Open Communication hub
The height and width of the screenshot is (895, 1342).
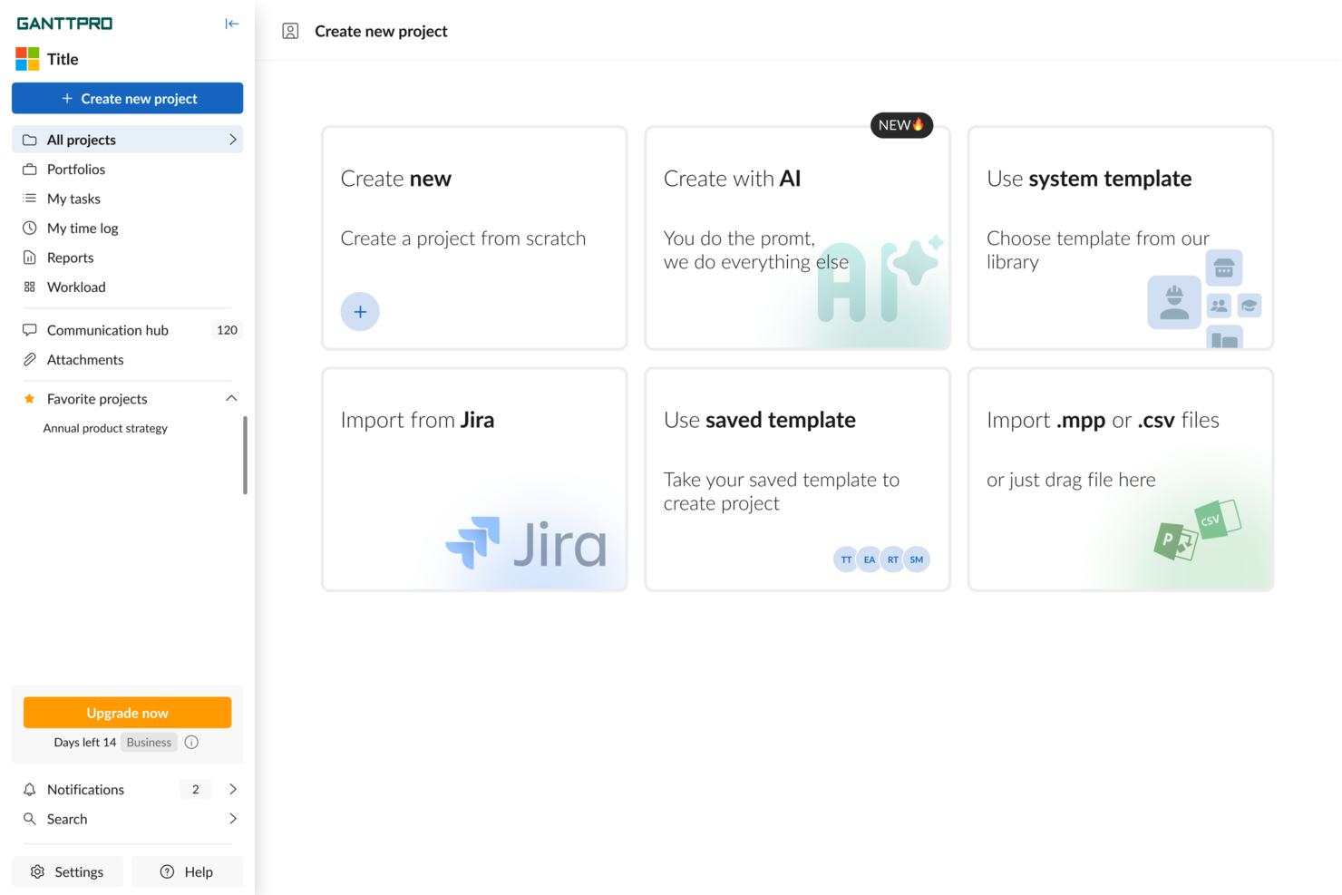coord(127,330)
